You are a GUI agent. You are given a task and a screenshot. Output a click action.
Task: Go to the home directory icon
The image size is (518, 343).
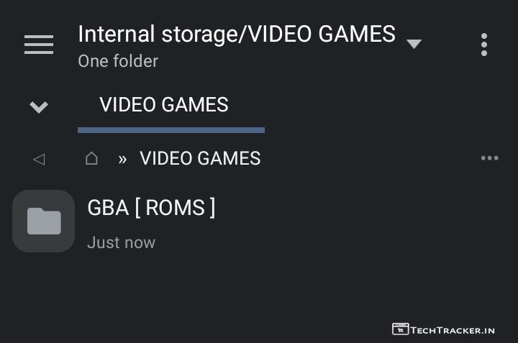coord(91,158)
